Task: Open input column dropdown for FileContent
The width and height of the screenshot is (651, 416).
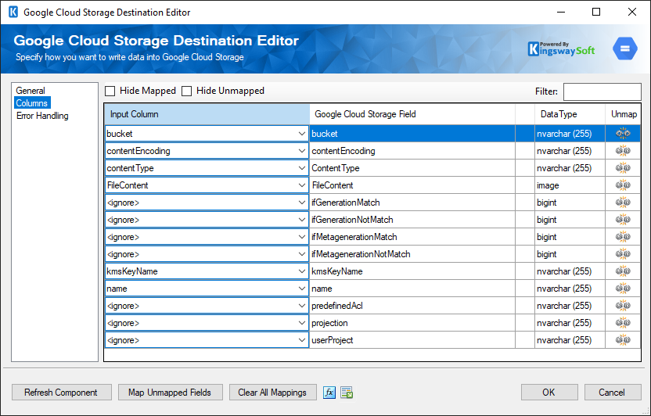Action: (x=302, y=185)
